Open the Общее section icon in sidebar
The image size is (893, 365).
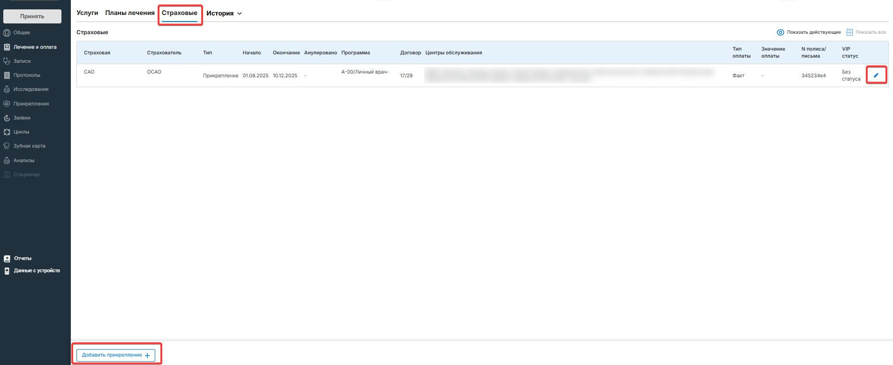click(7, 33)
